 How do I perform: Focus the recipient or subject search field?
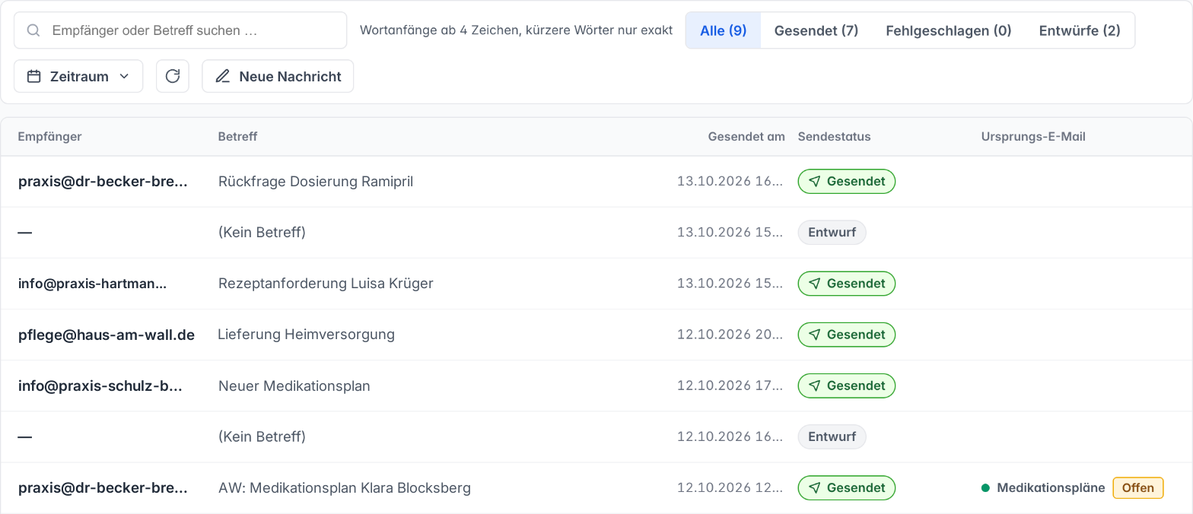coord(180,30)
